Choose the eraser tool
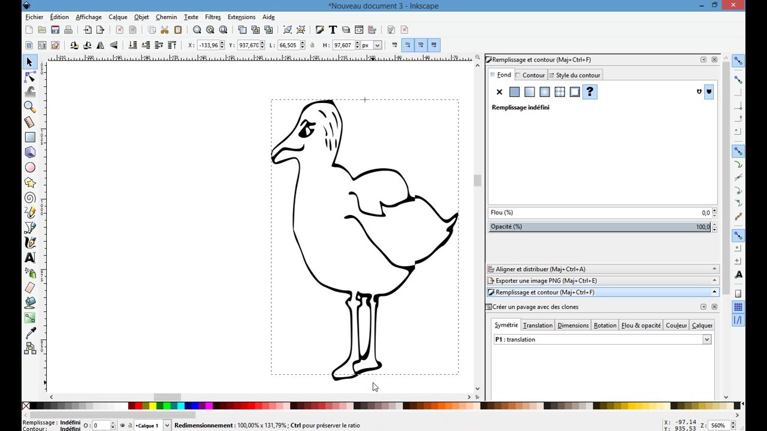The width and height of the screenshot is (767, 431). tap(29, 288)
